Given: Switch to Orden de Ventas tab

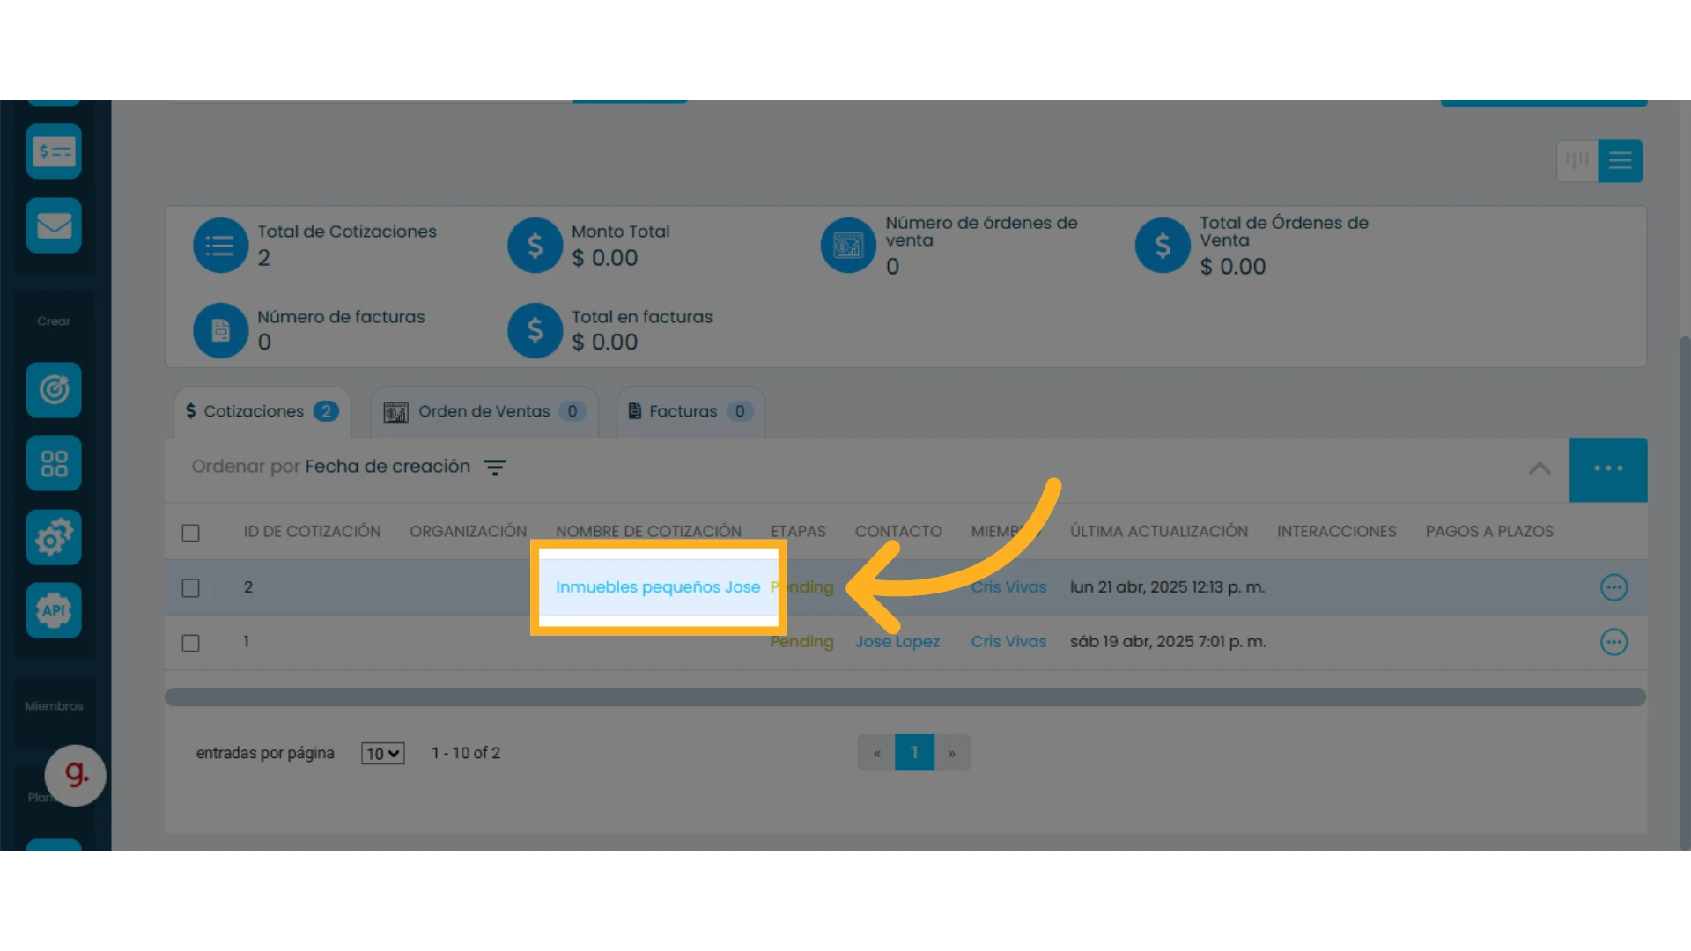Looking at the screenshot, I should [484, 411].
